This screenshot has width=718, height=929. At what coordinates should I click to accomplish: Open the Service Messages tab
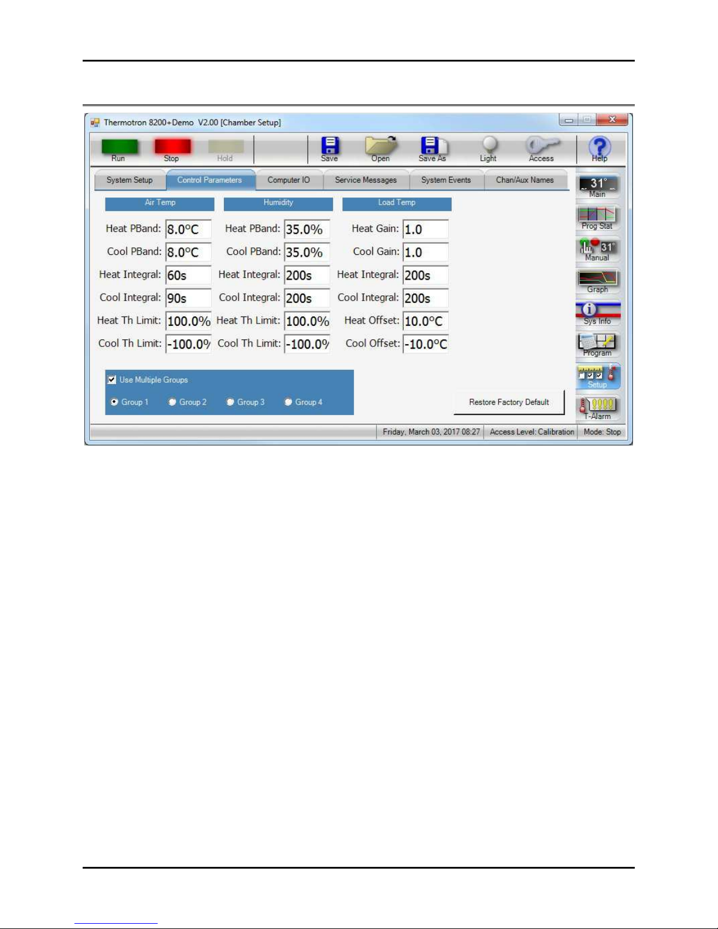click(x=366, y=181)
